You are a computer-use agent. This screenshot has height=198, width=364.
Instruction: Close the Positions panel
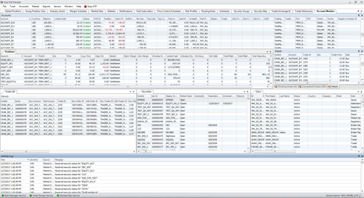pos(270,52)
